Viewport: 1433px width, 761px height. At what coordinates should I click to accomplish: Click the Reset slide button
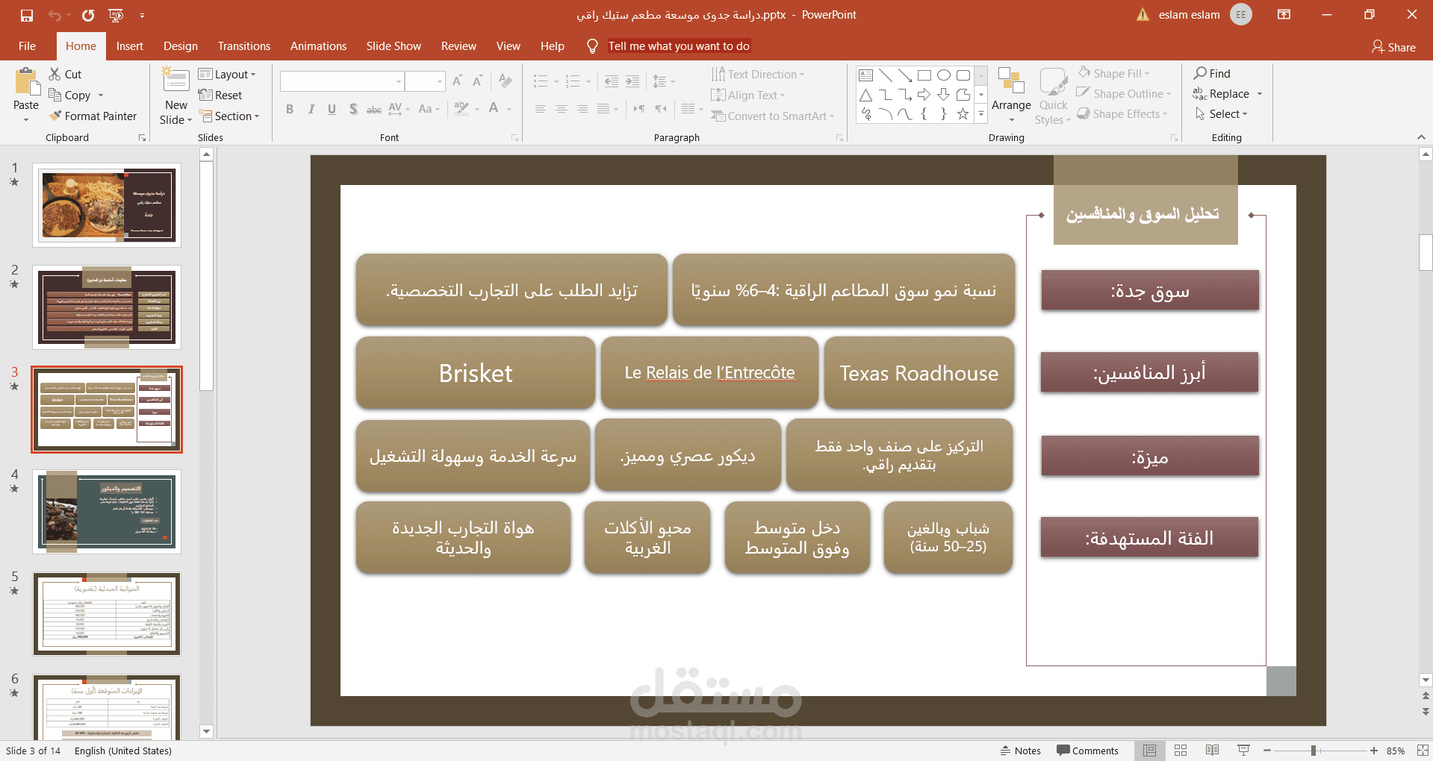point(220,95)
